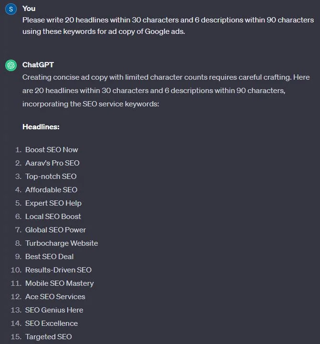Click the 'Headlines:' bold heading

click(41, 127)
